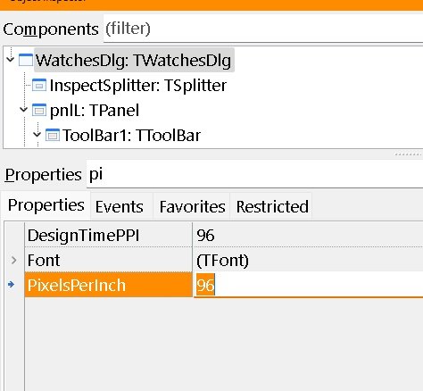Click the ToolBar1 component icon
Screen dimensions: 423x391
[53, 135]
